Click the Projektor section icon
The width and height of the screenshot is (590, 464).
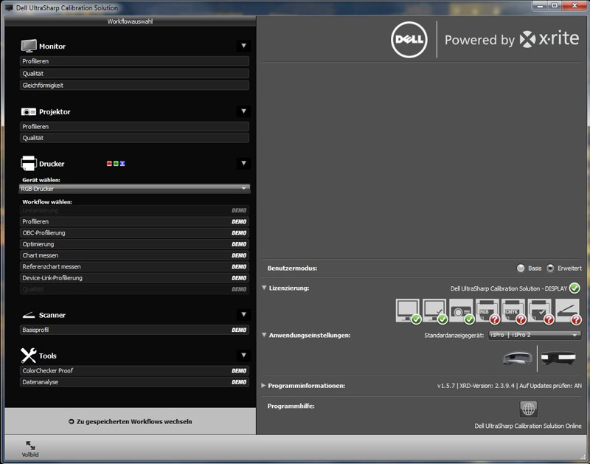[29, 112]
